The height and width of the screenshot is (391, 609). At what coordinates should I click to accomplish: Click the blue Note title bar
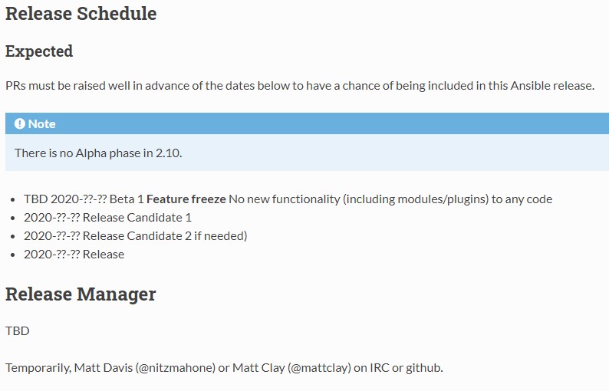[x=307, y=123]
